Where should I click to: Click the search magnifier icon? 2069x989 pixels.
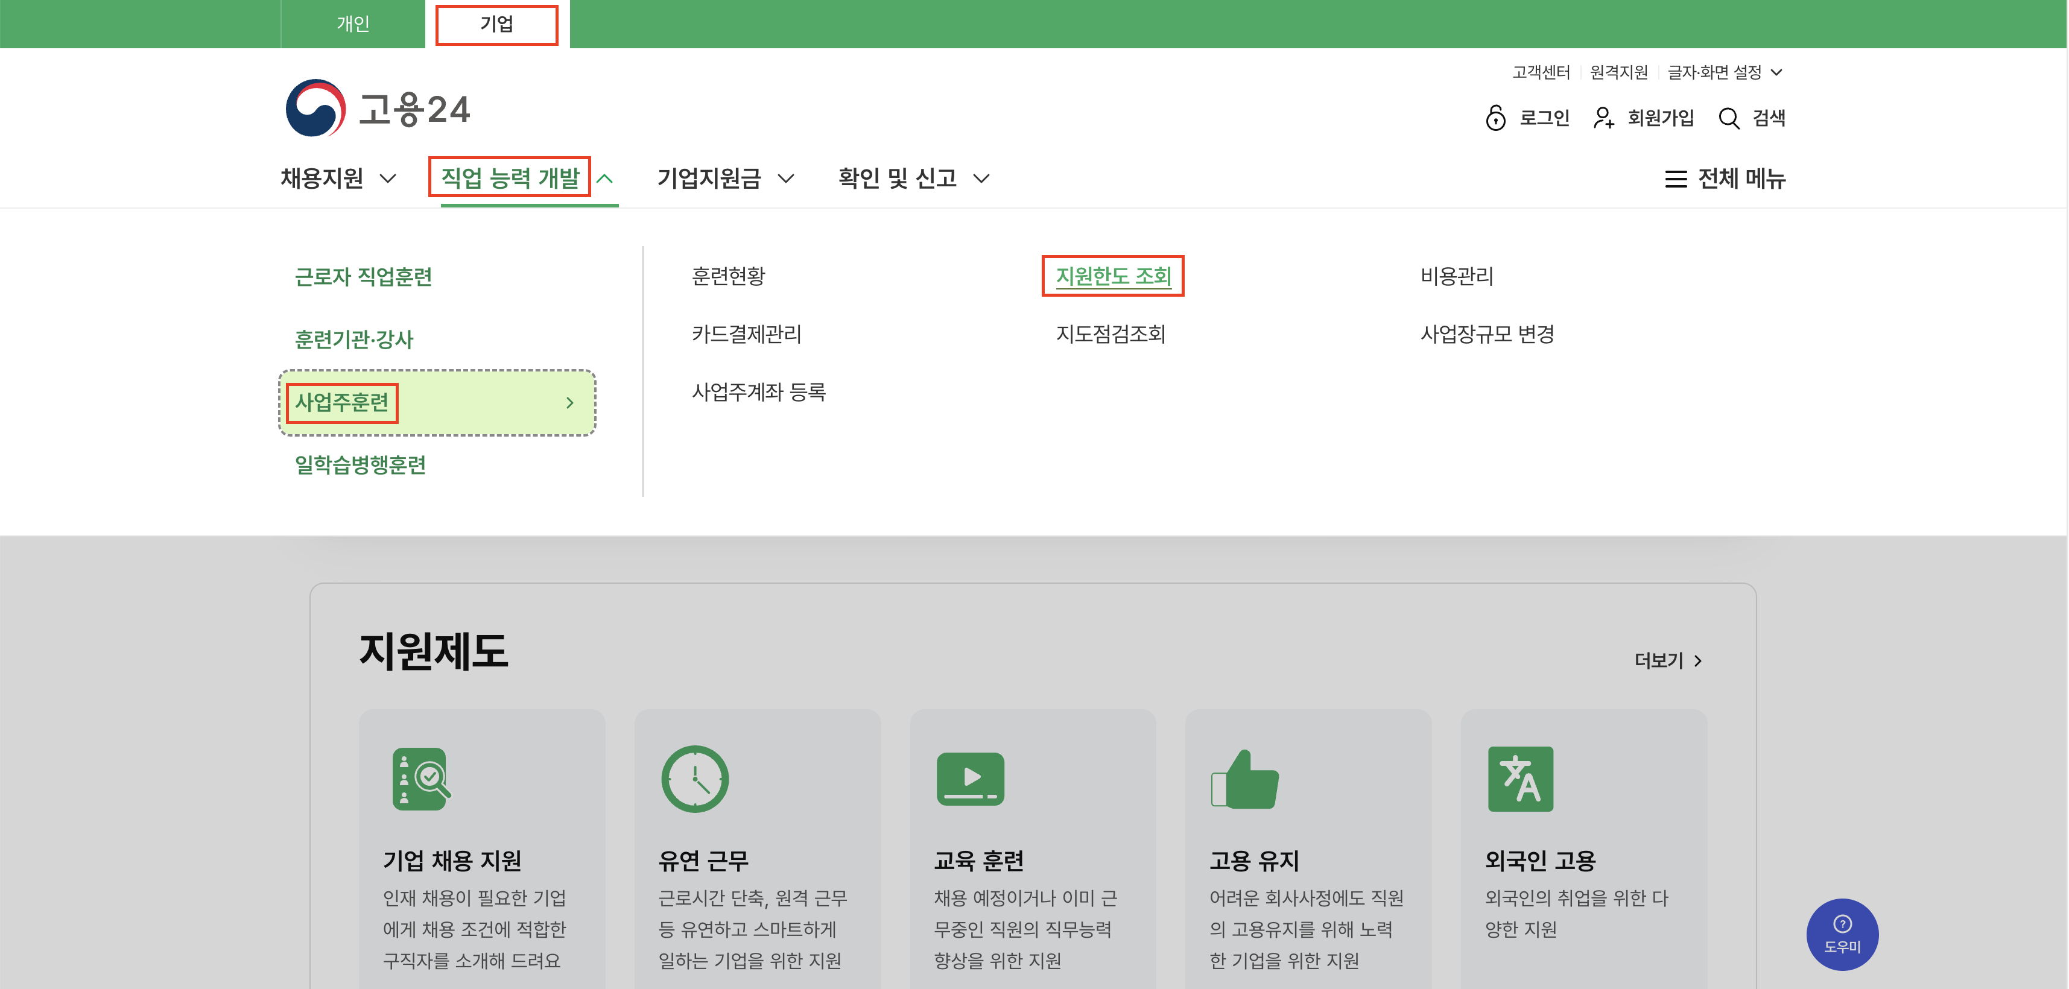(x=1728, y=119)
